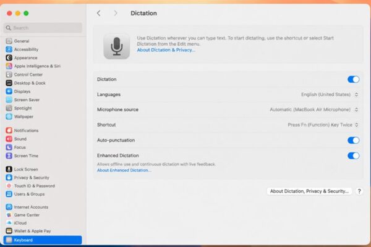Turn off the Dictation toggle
The height and width of the screenshot is (247, 371).
click(354, 80)
